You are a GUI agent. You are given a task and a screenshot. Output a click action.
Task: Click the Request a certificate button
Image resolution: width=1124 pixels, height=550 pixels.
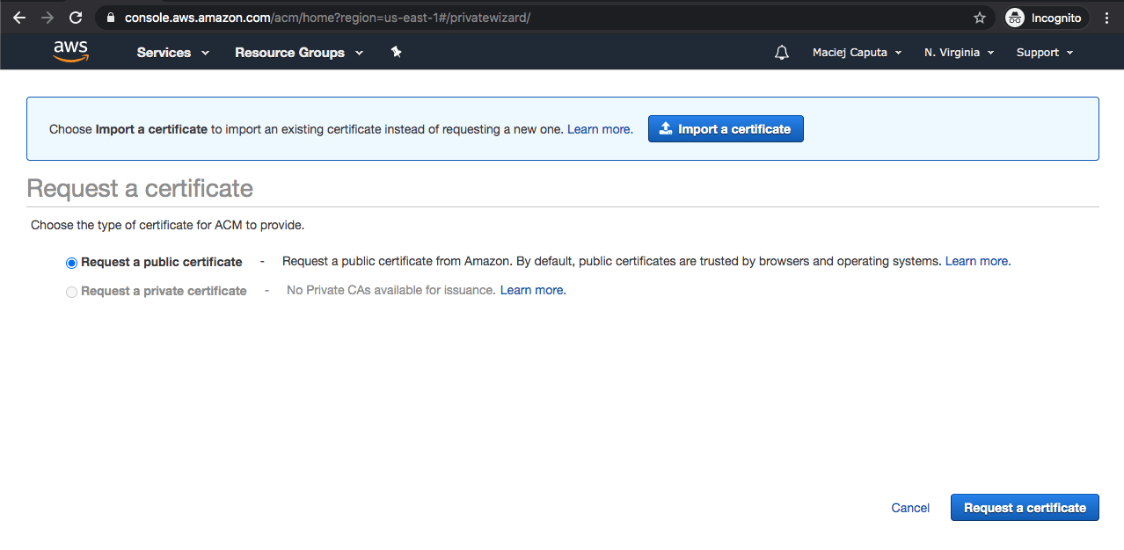(x=1024, y=508)
